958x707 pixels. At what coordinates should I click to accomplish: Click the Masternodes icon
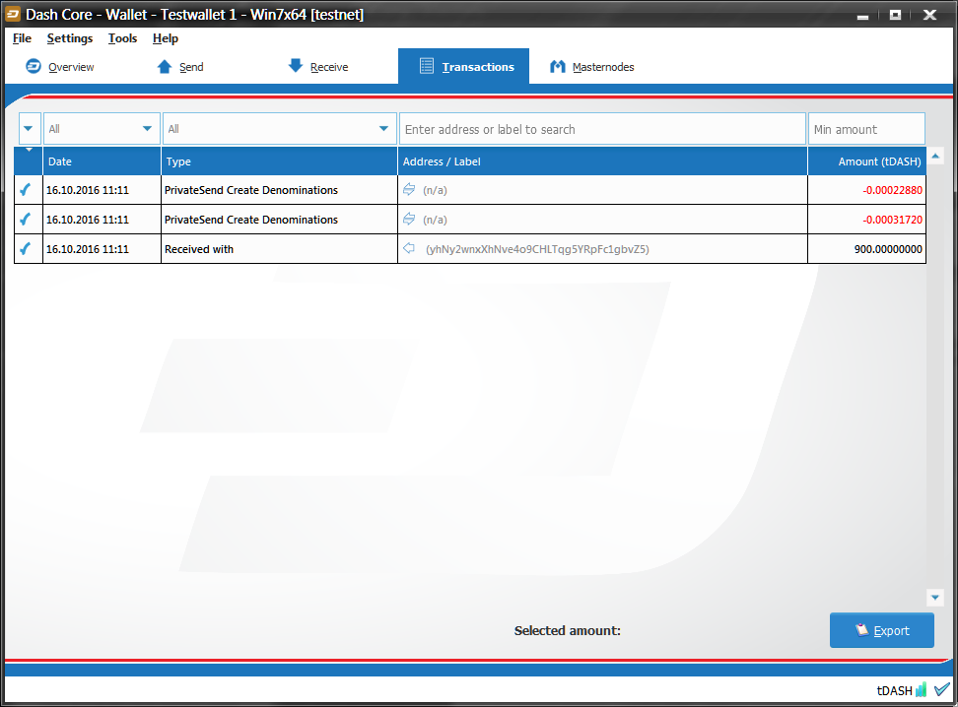point(557,66)
